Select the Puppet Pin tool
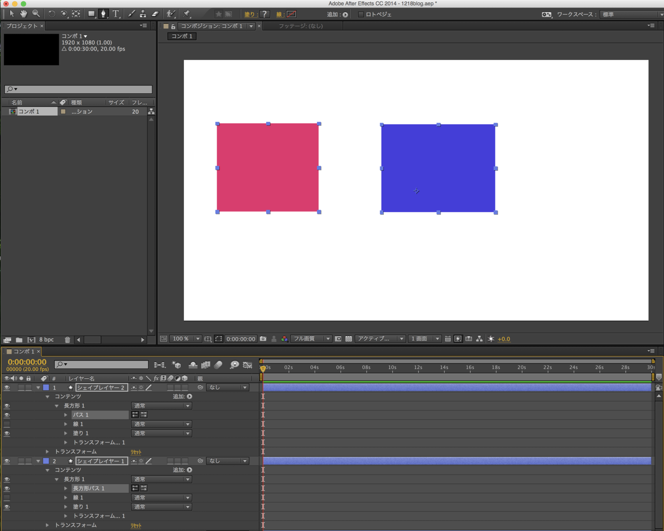This screenshot has width=664, height=531. click(187, 14)
